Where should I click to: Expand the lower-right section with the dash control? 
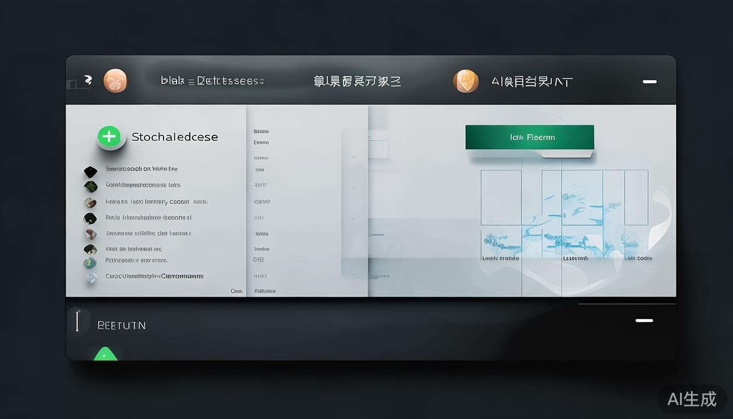tap(644, 321)
